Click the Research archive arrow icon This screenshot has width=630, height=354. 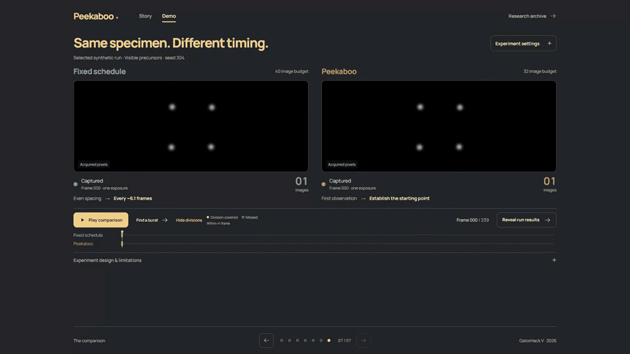click(x=553, y=16)
